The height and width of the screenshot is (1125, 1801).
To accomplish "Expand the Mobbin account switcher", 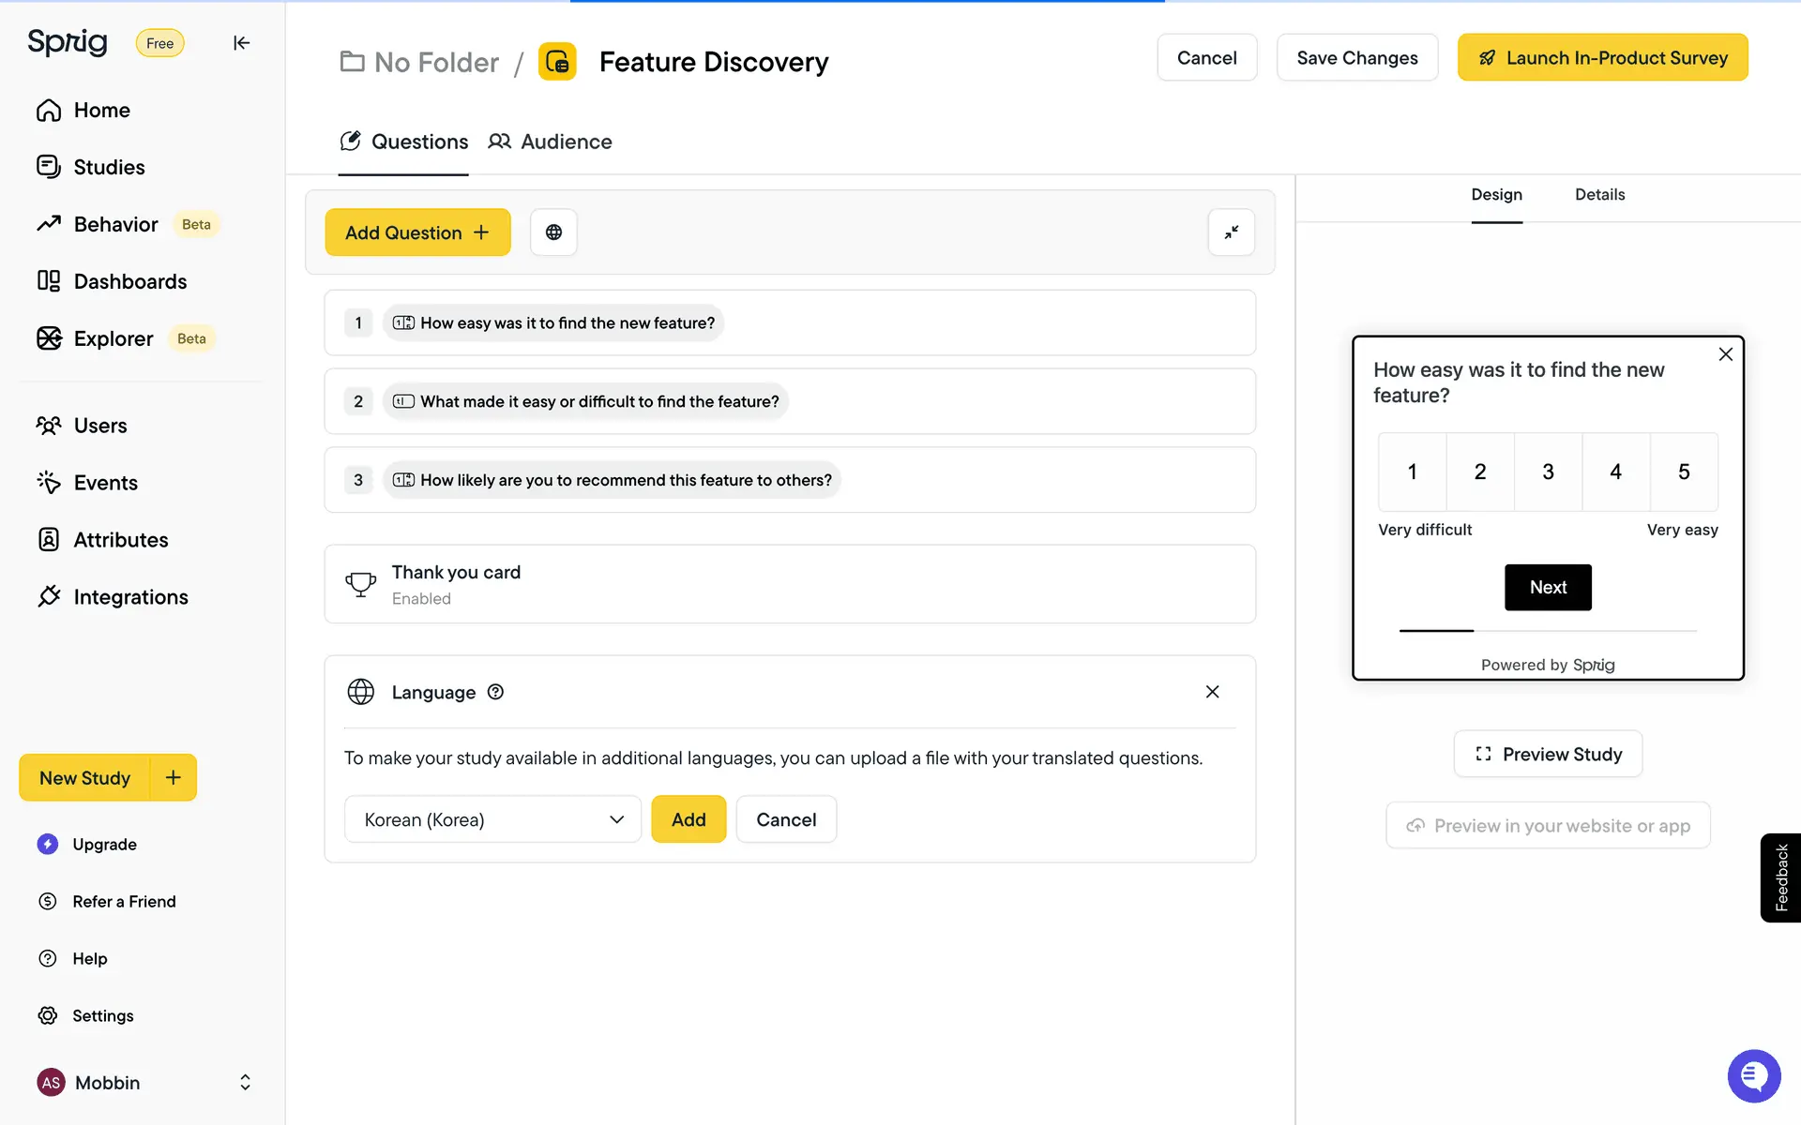I will 245,1083.
